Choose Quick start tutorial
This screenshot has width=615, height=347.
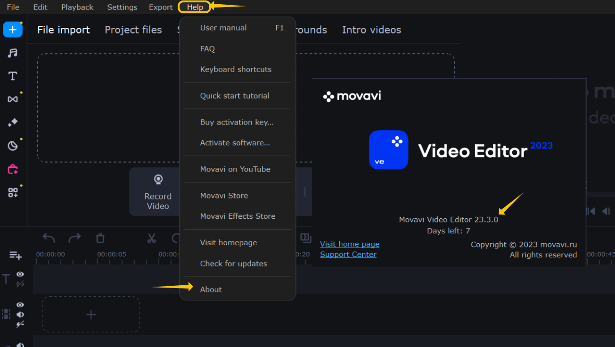click(x=238, y=96)
